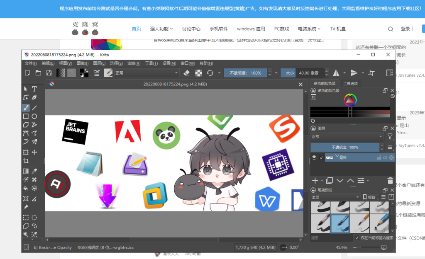Select the Color Sampler eyedropper tool

pos(34,171)
